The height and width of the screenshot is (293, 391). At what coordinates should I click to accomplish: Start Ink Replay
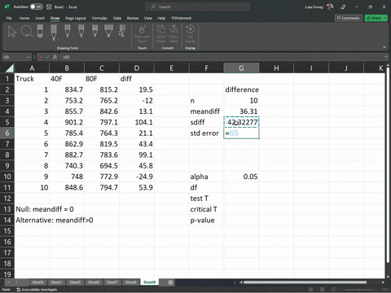(x=190, y=34)
